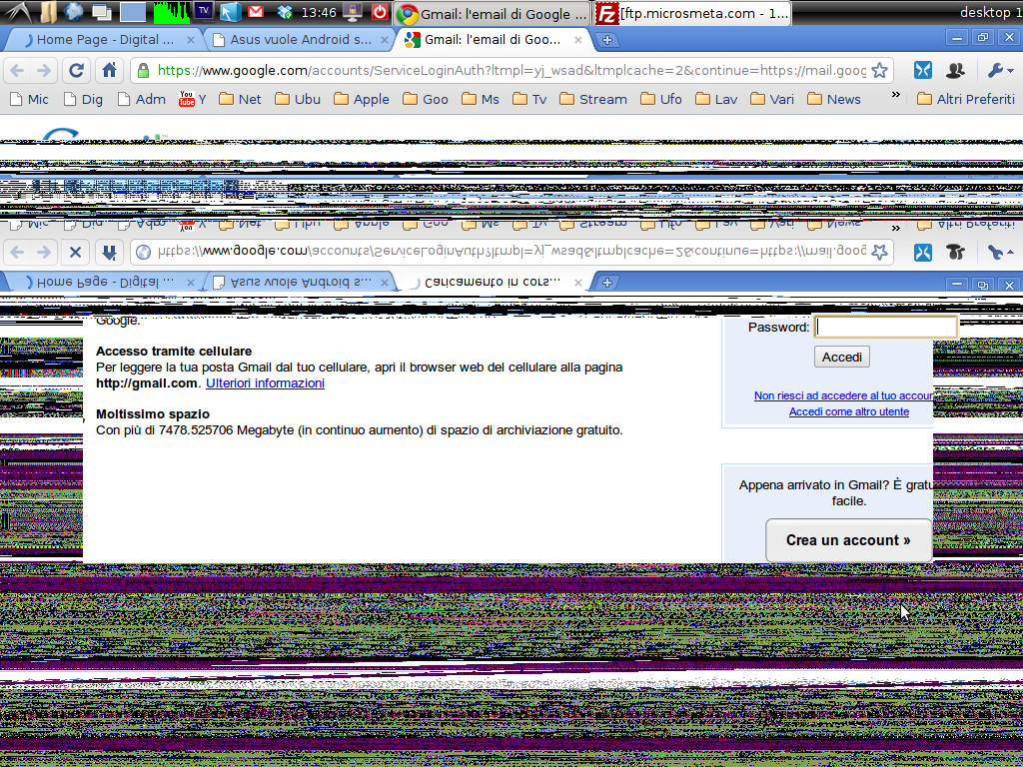Click the padlock monitor icon in the panel

click(353, 12)
